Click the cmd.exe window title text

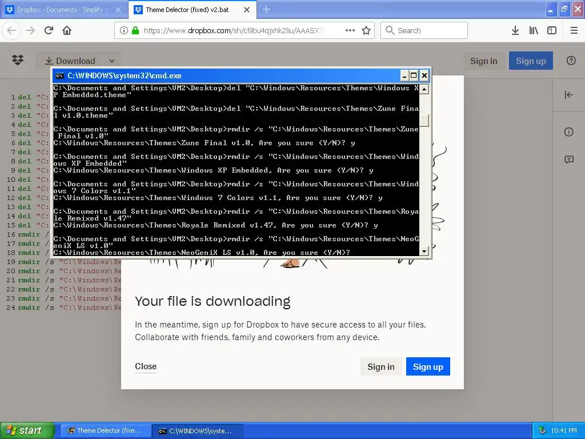[x=124, y=76]
